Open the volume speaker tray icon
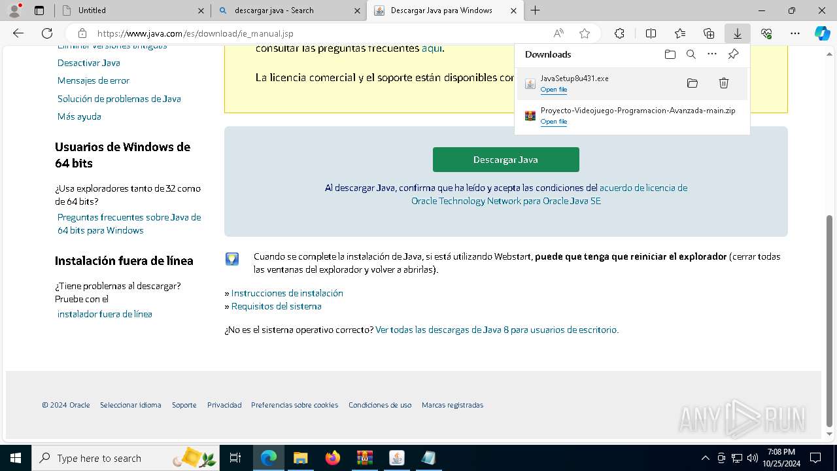Screen dimensions: 837x471 pos(752,458)
